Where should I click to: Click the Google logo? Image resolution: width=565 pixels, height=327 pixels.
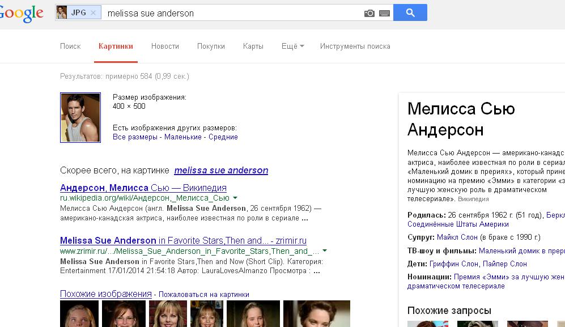tap(22, 14)
